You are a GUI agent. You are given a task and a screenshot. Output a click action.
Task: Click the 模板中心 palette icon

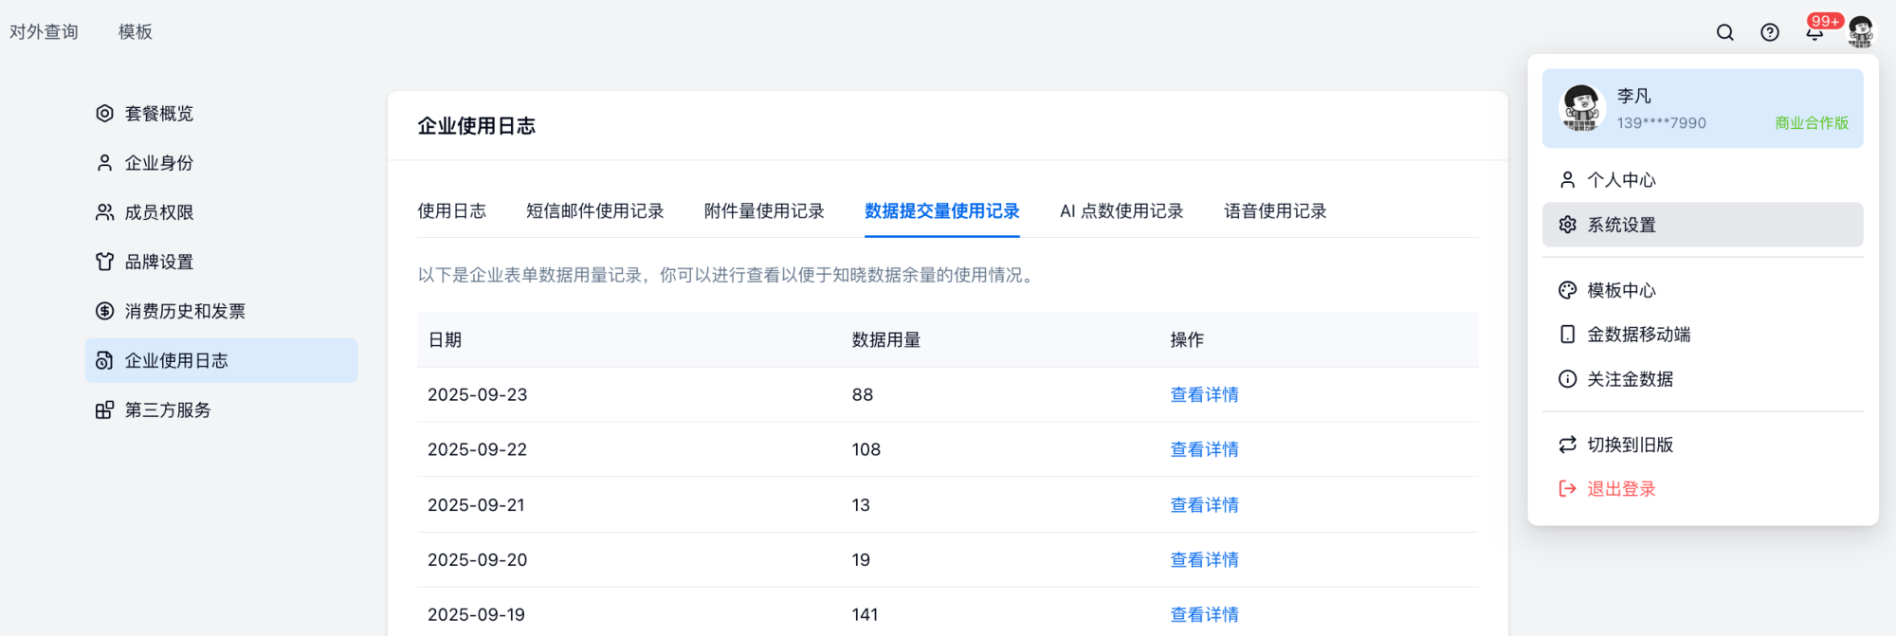tap(1567, 290)
